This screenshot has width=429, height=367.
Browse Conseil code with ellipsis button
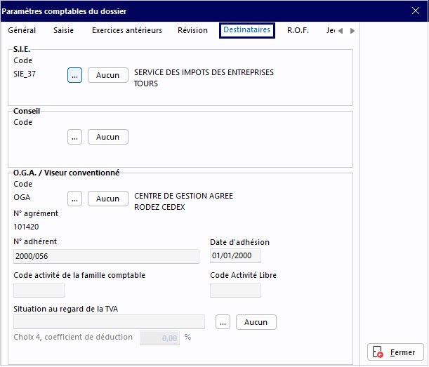pos(74,137)
